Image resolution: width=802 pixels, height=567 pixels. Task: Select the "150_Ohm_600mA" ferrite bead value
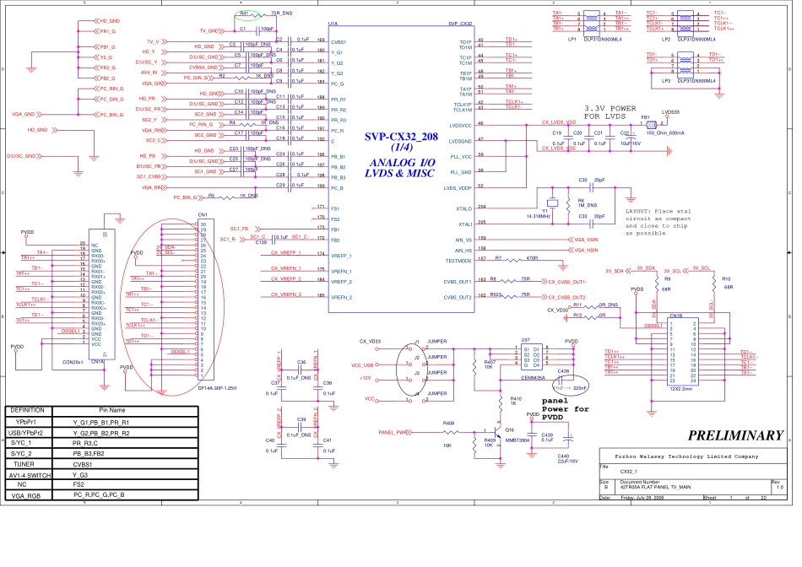[x=665, y=133]
